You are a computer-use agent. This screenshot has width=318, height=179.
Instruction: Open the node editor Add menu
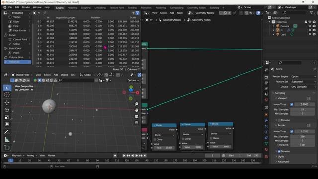(x=172, y=13)
